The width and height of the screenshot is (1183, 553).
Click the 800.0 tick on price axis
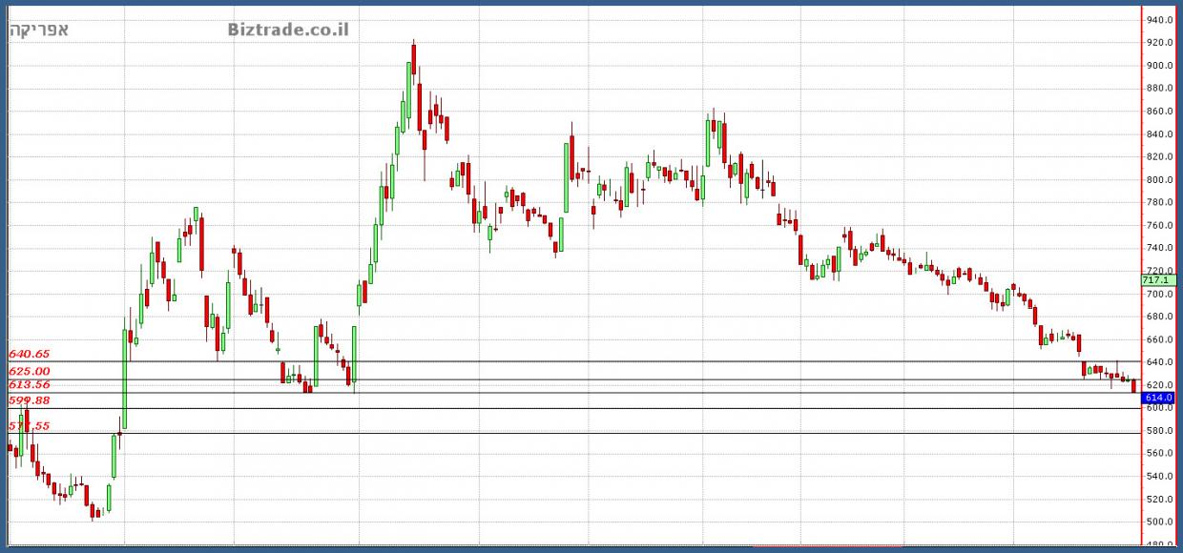(1159, 180)
